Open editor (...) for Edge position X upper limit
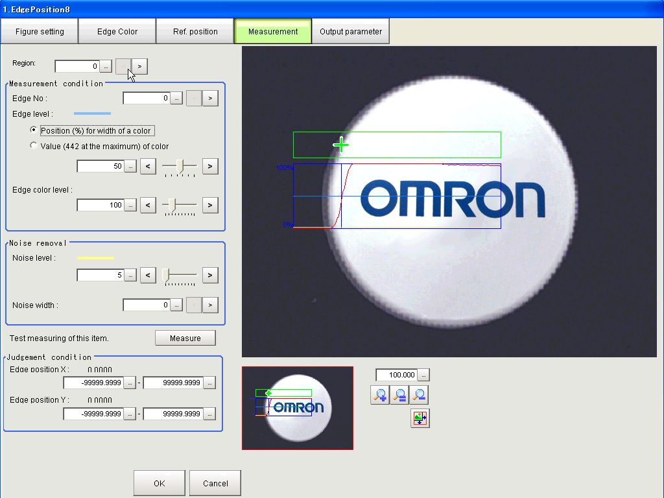Image resolution: width=664 pixels, height=498 pixels. (209, 383)
